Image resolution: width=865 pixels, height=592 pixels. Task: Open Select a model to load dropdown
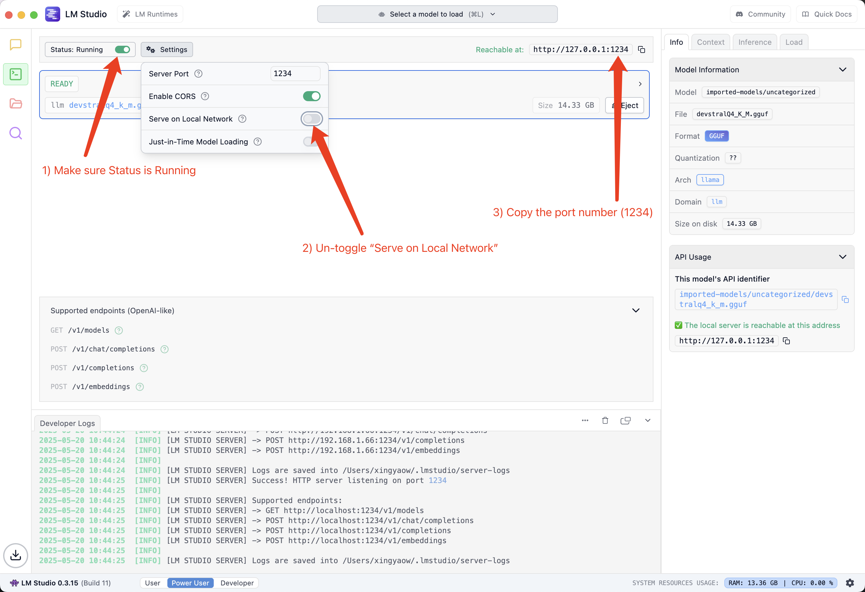coord(437,14)
